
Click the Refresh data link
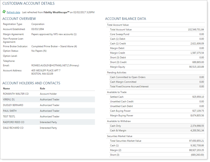tap(13, 12)
